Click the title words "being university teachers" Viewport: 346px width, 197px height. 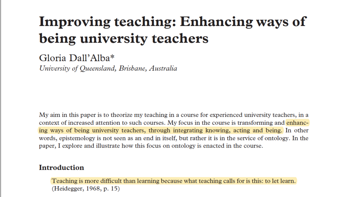tap(124, 39)
